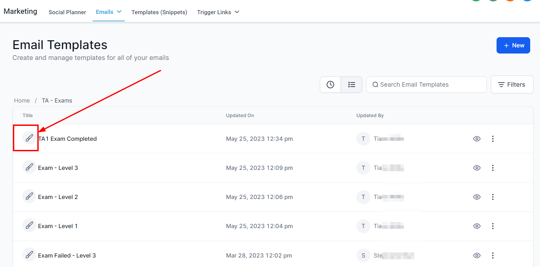Click the Updated By column header
The height and width of the screenshot is (267, 540).
[x=370, y=115]
